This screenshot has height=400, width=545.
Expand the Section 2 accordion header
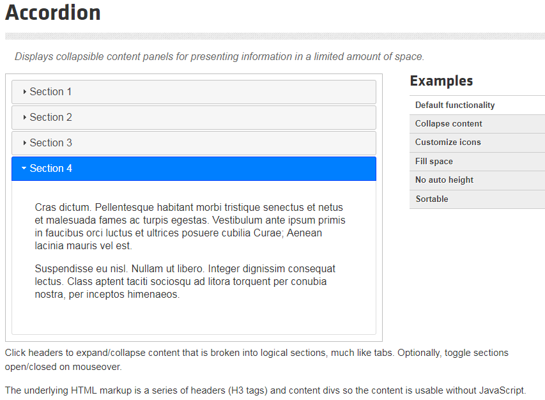click(194, 118)
